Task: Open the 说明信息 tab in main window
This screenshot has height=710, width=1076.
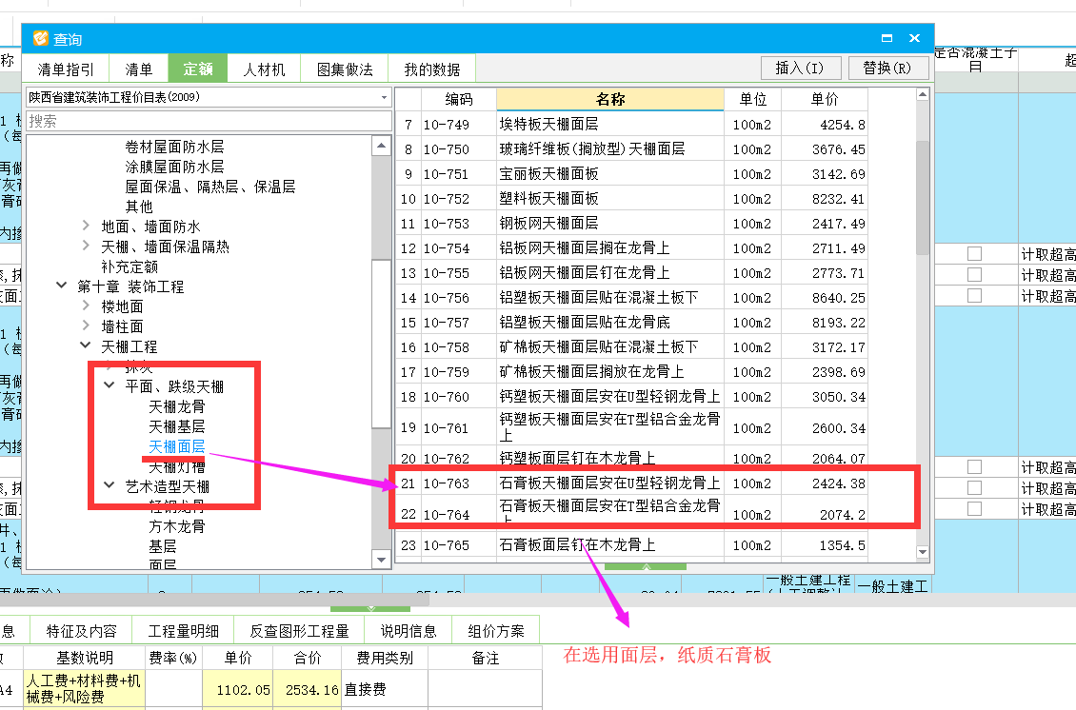Action: pyautogui.click(x=408, y=630)
